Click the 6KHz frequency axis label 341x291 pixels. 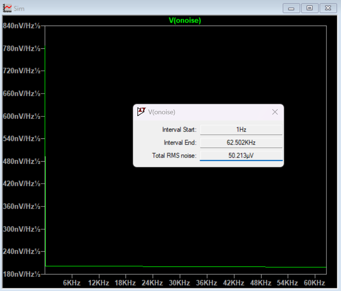(x=72, y=283)
